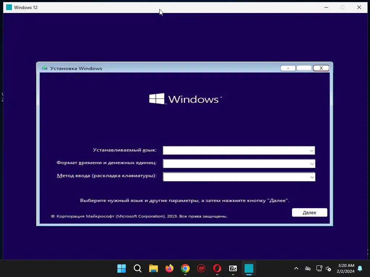This screenshot has height=277, width=370.
Task: Open the Метод ввода keyboard layout dropdown
Action: coord(239,177)
